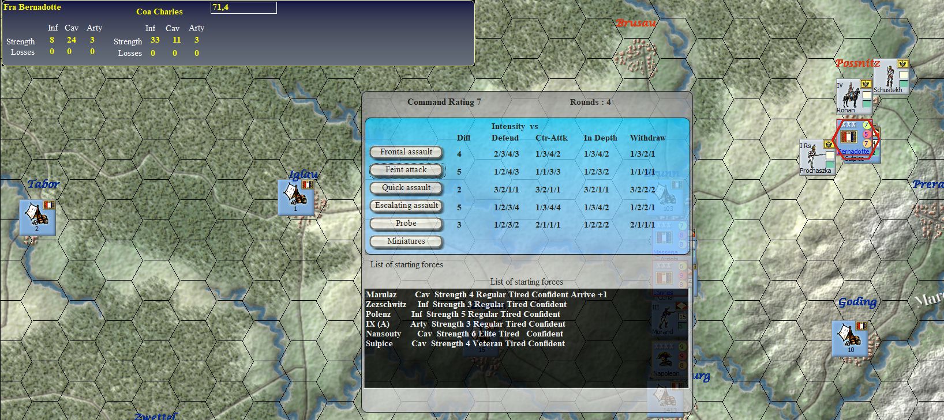
Task: Click Feint attack Withdraw value 1/1/1/1
Action: (x=642, y=172)
